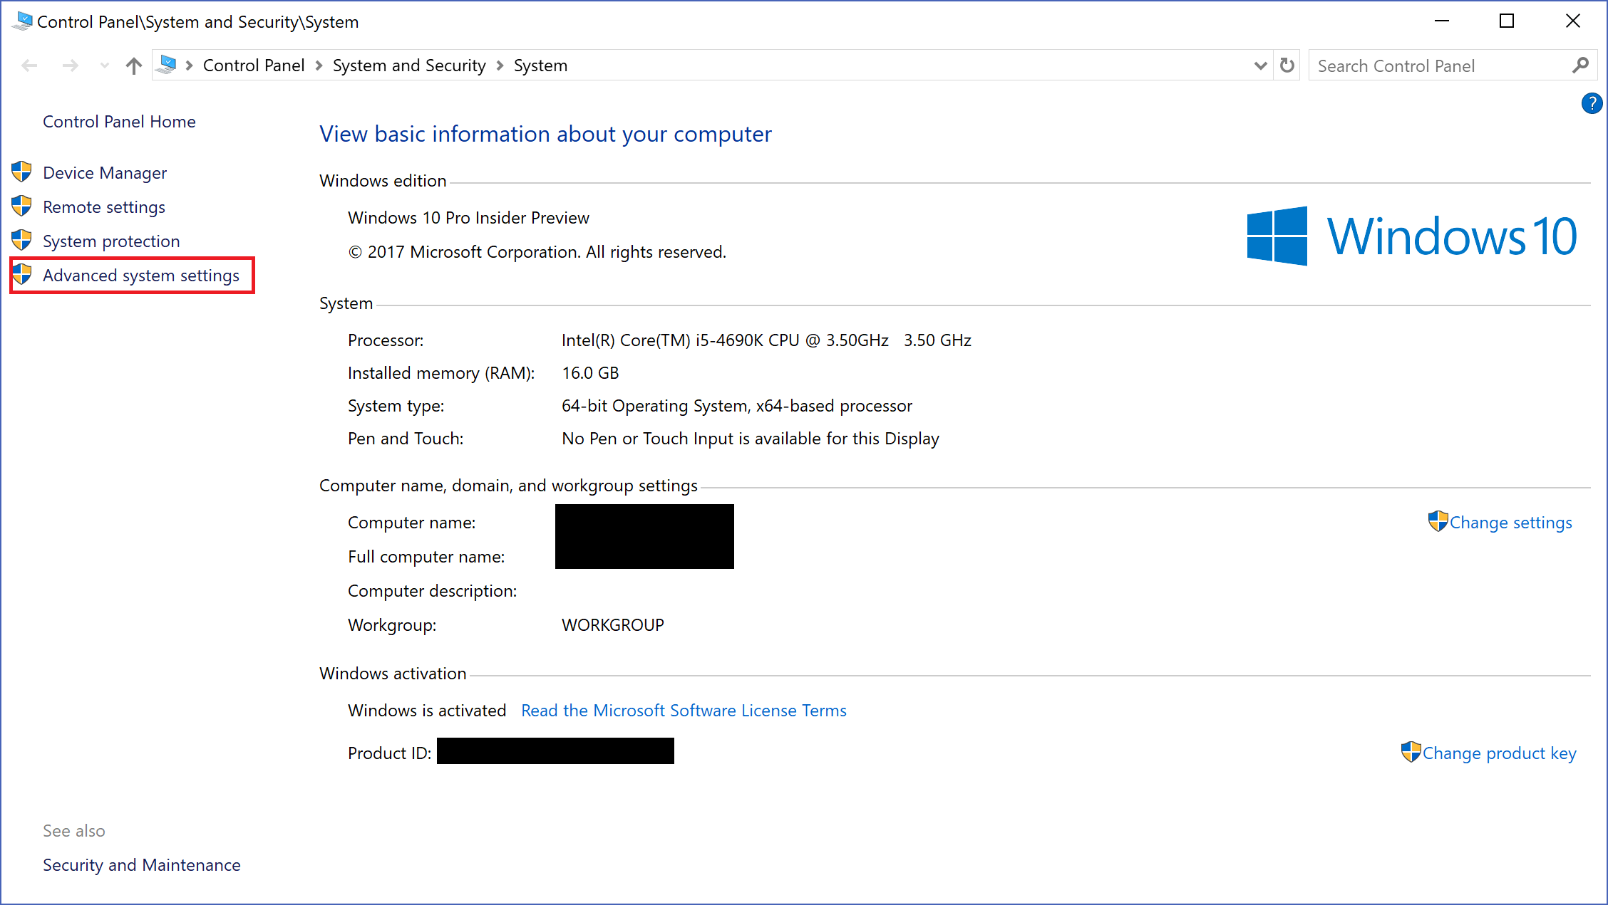Open the address bar history dropdown
Viewport: 1608px width, 905px height.
(x=1260, y=65)
